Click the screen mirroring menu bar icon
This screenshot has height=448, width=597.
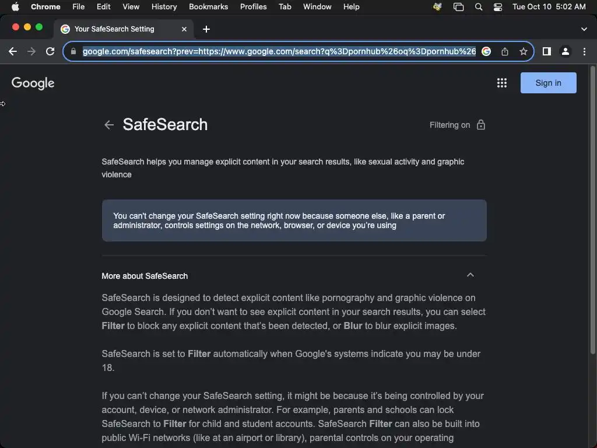coord(458,7)
